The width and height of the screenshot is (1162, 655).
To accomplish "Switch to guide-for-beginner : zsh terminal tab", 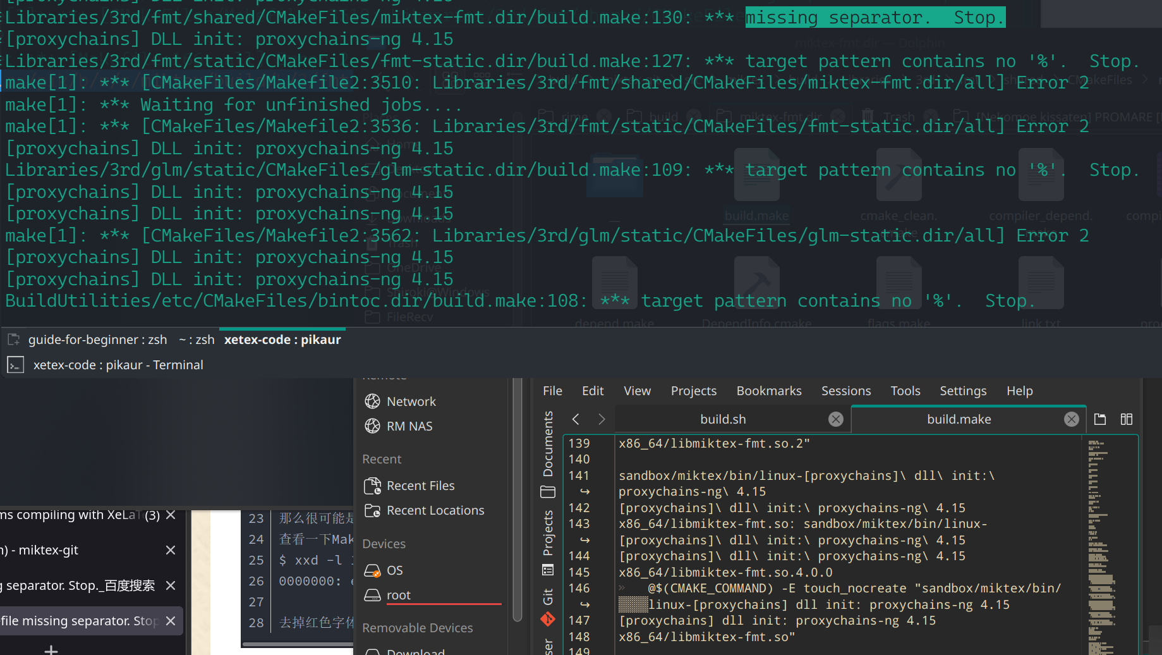I will point(97,340).
